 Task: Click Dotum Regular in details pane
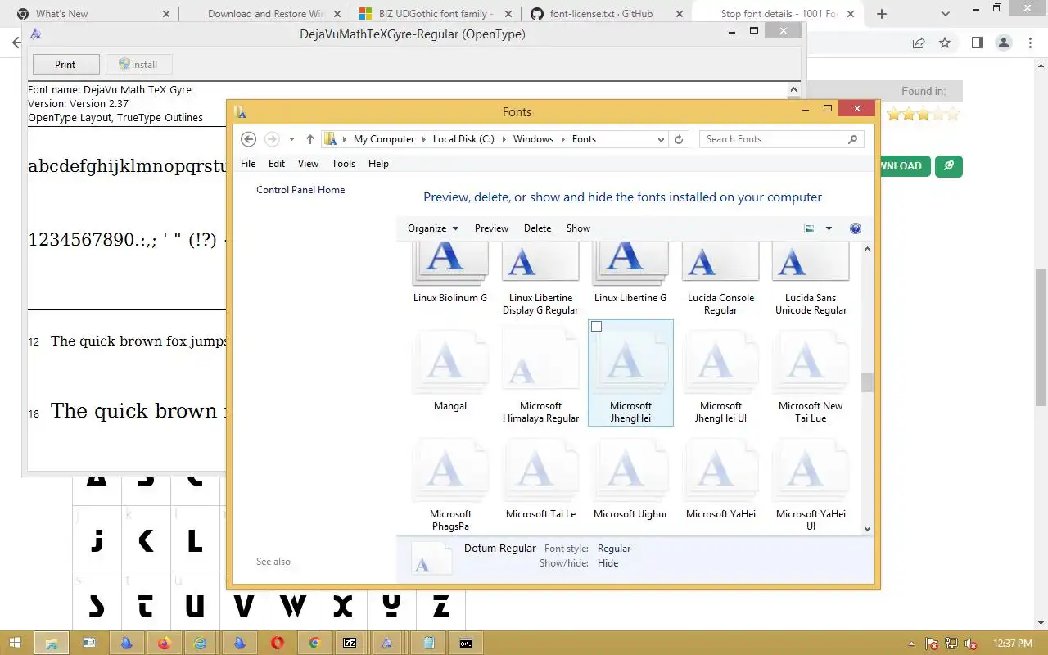(500, 549)
